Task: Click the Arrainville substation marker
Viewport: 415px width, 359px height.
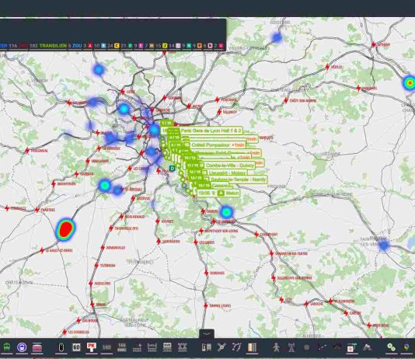Action: (103, 248)
